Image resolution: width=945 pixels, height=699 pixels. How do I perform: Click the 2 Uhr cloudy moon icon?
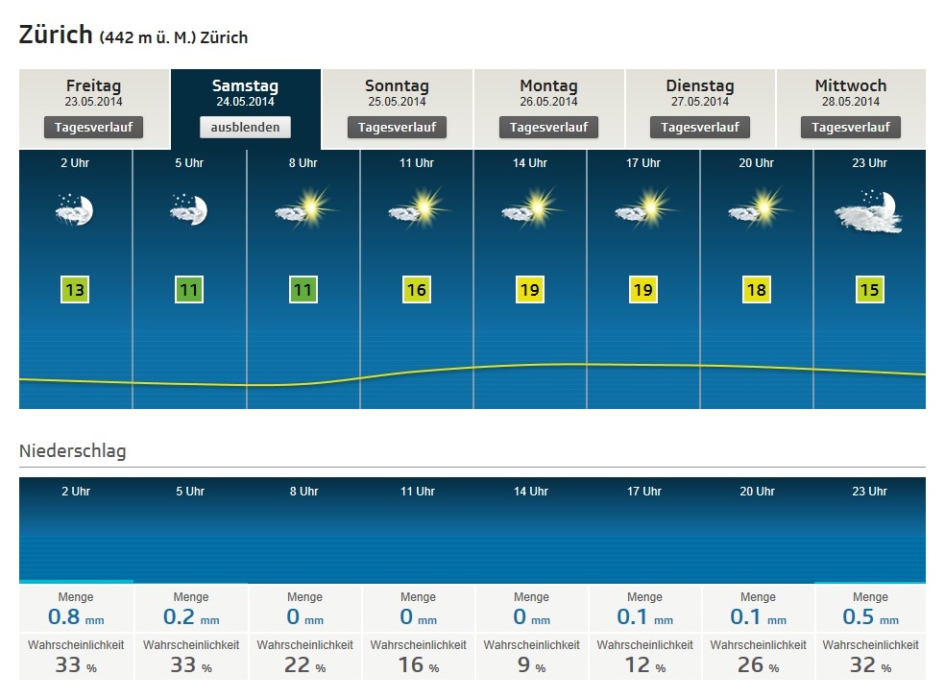[76, 209]
